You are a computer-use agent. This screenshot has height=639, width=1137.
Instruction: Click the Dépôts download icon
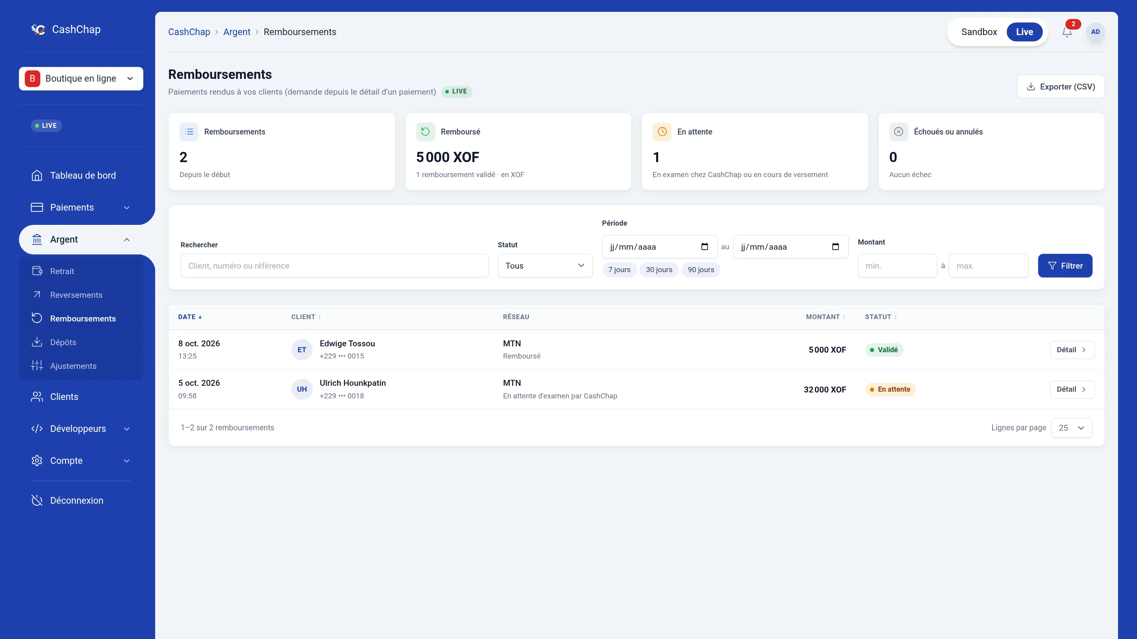point(37,342)
